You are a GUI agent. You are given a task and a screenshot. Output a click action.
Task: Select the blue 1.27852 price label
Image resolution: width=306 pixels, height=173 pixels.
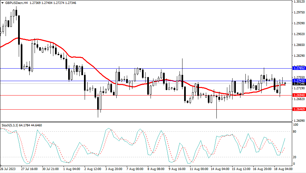[x=299, y=68]
